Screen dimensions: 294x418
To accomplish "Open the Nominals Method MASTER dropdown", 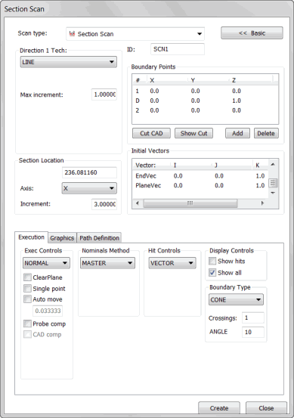I will 107,263.
